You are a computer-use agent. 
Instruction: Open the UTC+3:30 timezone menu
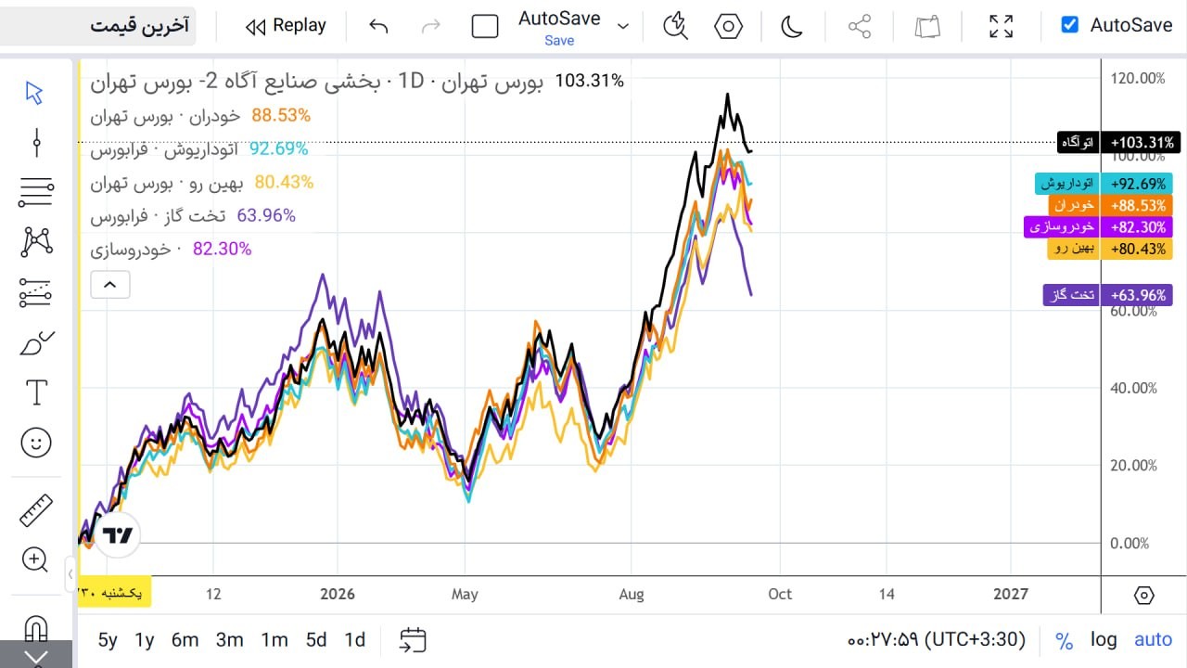[x=937, y=639]
